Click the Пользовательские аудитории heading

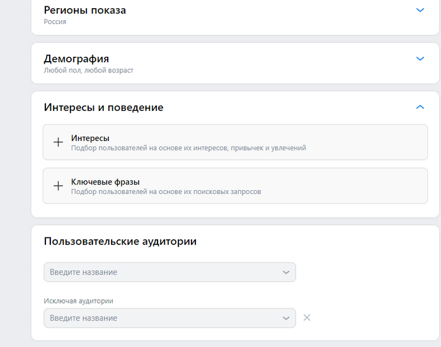tap(120, 241)
